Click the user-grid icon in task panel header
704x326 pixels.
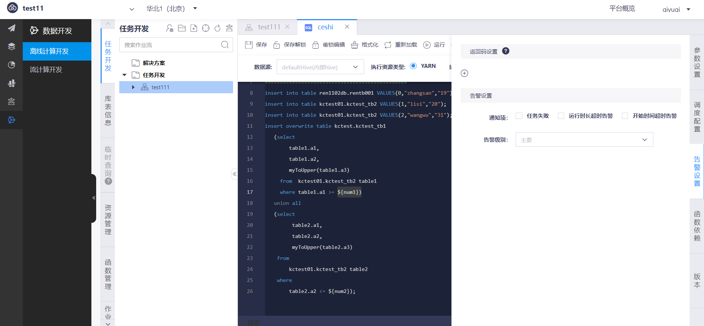[170, 28]
